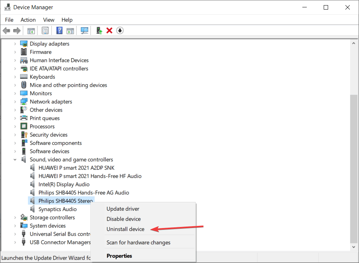359x263 pixels.
Task: Click the show/hide console tree icon
Action: [x=31, y=31]
